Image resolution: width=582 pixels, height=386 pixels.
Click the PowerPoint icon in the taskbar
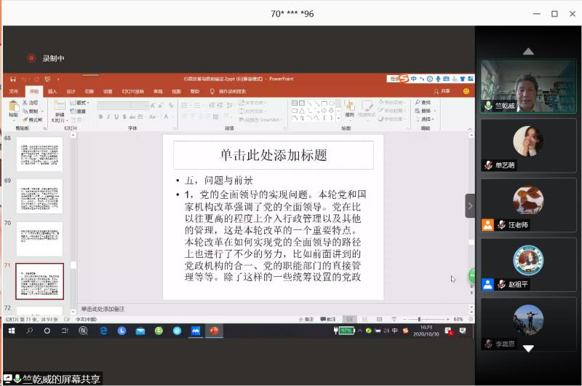tap(214, 331)
